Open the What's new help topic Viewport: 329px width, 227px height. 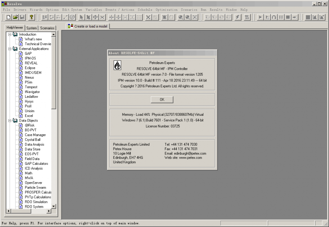(33, 39)
